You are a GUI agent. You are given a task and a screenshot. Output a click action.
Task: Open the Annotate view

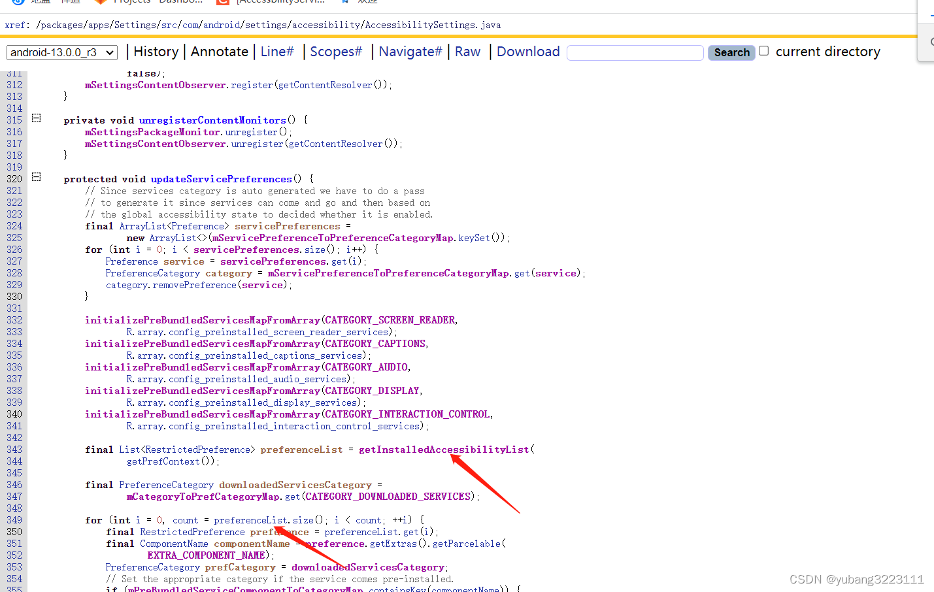click(219, 51)
